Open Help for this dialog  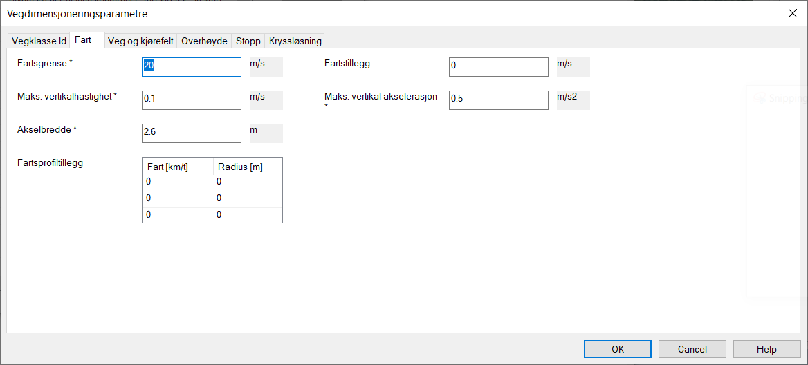coord(766,349)
